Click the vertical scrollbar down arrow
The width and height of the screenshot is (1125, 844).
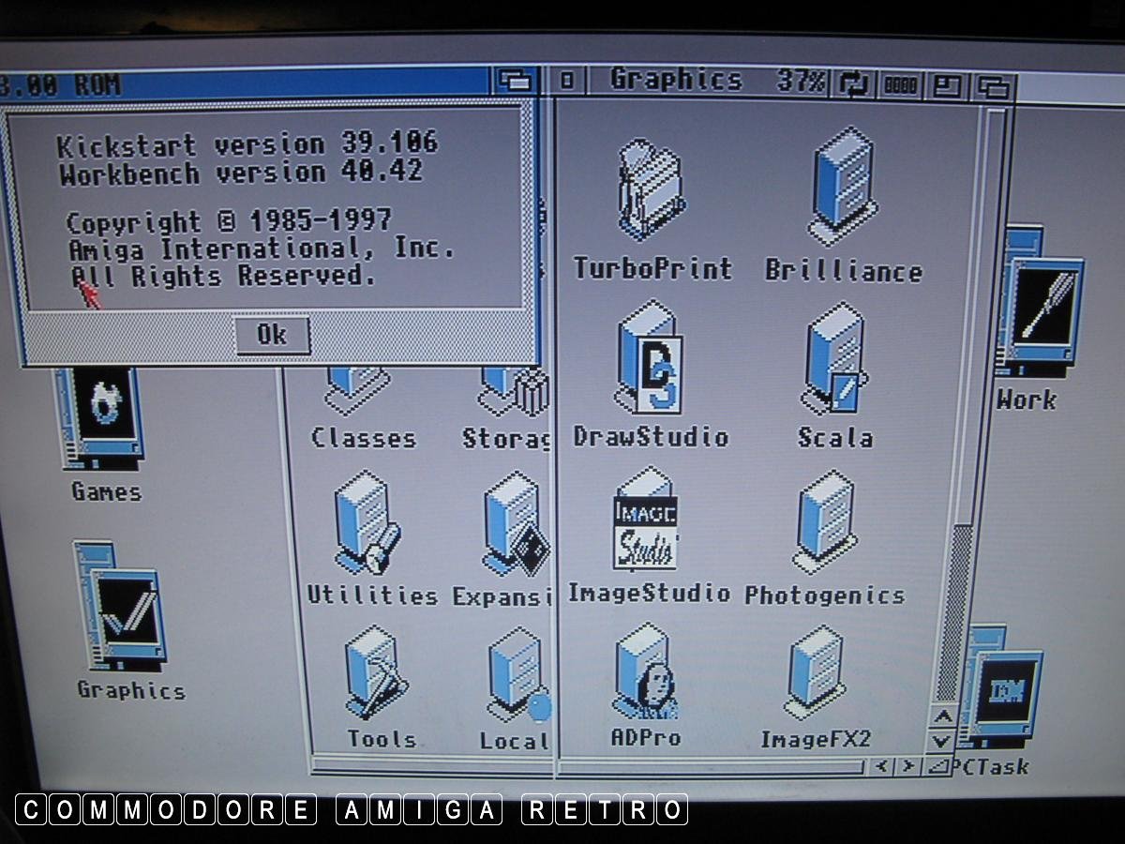pos(942,741)
